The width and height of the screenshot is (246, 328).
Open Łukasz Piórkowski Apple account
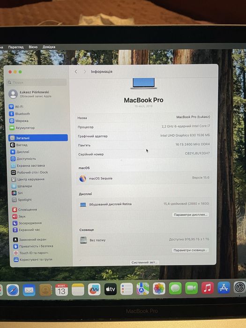(30, 94)
